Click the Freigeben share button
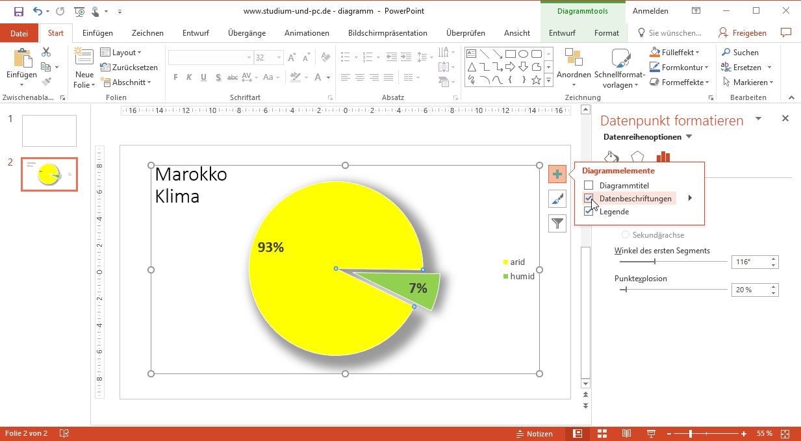Screen dimensions: 801x441 (x=743, y=33)
